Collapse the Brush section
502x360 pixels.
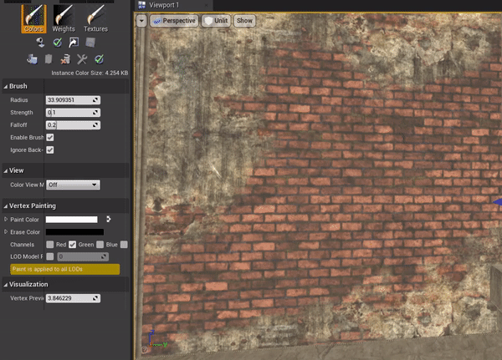[x=6, y=86]
